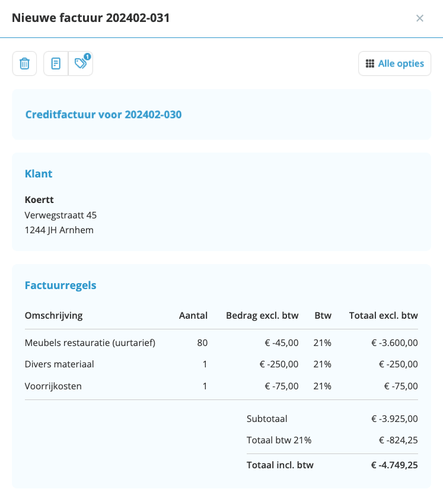443x495 pixels.
Task: Open the tags icon with badge
Action: 81,64
